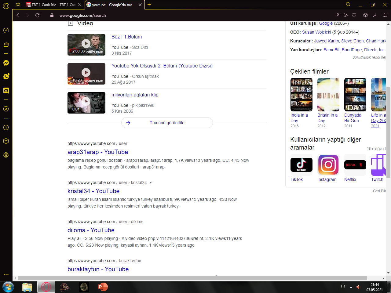Go back to the previous page
The height and width of the screenshot is (293, 391).
click(x=18, y=15)
